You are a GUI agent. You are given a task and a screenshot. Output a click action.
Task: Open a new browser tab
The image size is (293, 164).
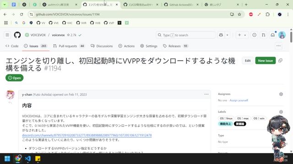coord(246,5)
